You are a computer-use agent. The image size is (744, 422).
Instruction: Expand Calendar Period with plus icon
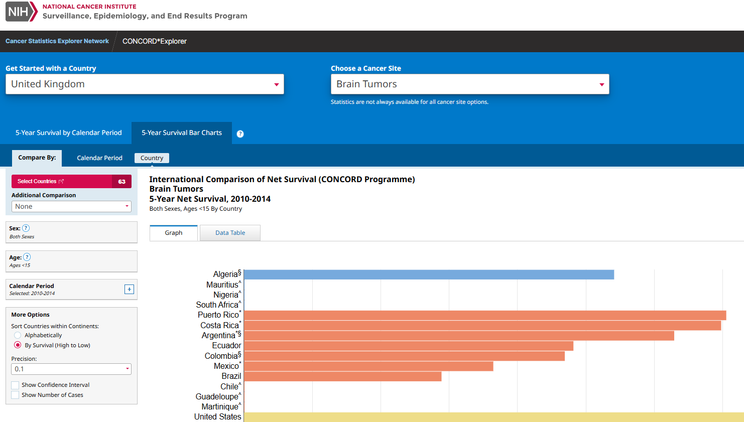pos(129,289)
